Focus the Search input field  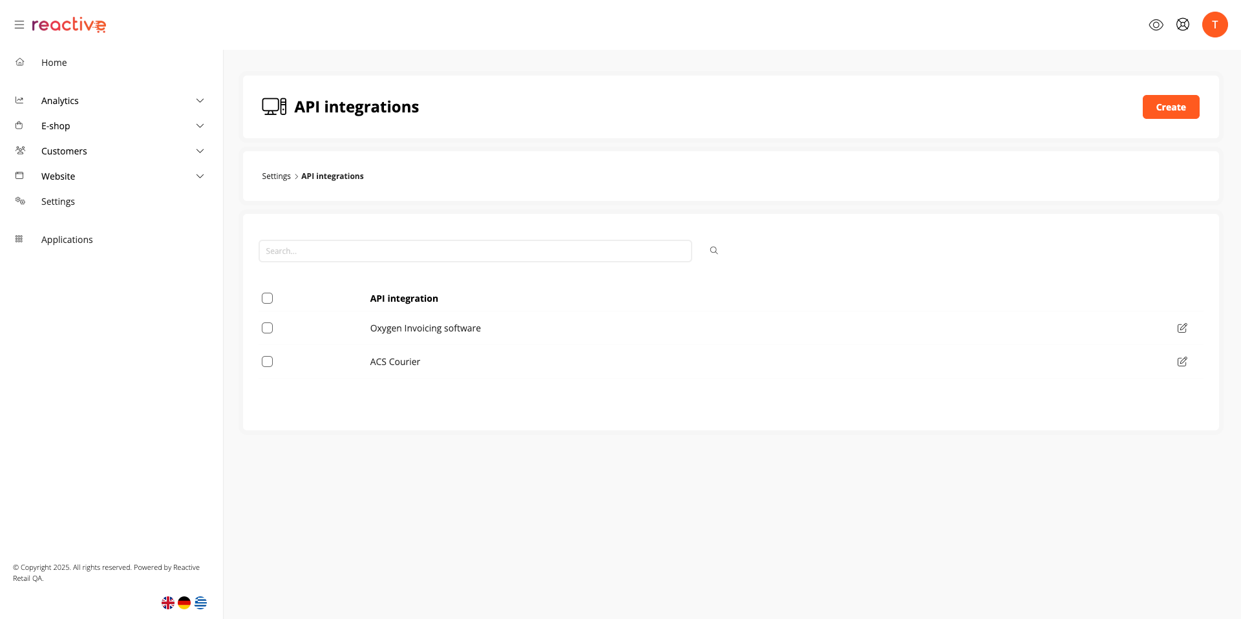[475, 251]
